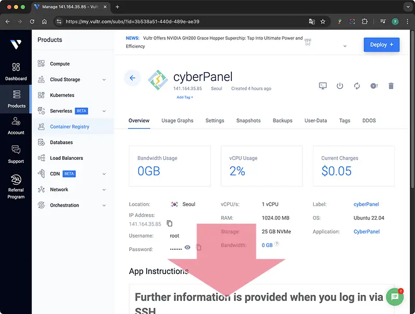Click the server reinstall disc icon
Viewport: 415px width, 314px height.
coord(374,86)
